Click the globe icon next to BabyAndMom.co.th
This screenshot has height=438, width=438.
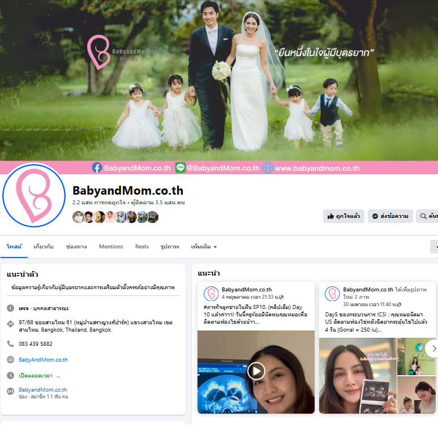click(x=10, y=359)
